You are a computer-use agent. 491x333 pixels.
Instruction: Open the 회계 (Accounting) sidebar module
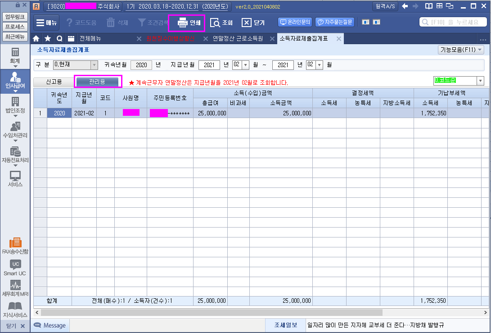pos(15,55)
